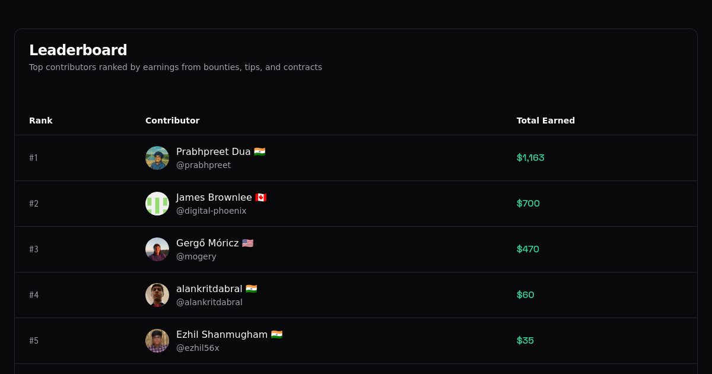Select the @alankritdabral username

click(x=209, y=302)
